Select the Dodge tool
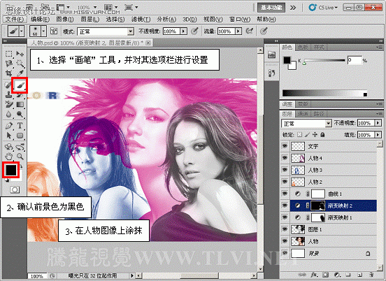 tap(20, 115)
